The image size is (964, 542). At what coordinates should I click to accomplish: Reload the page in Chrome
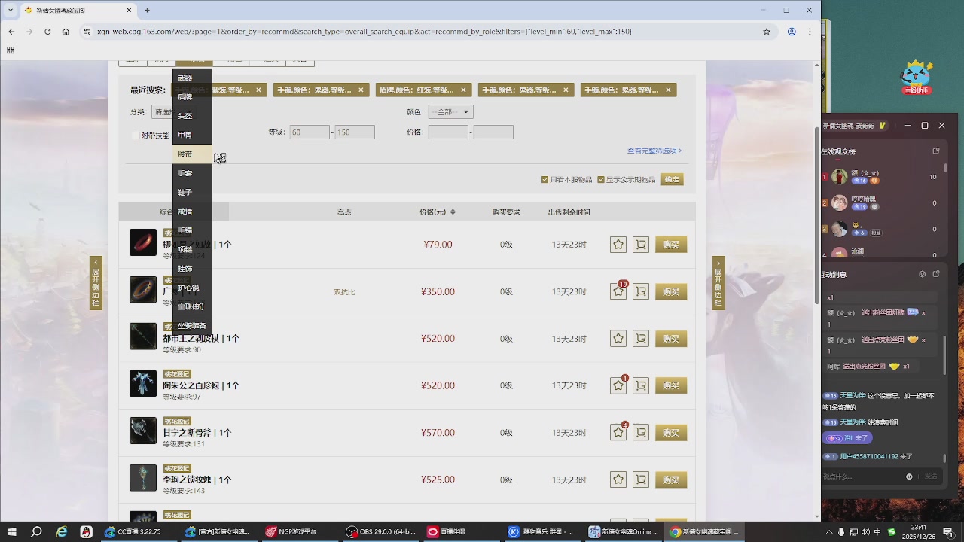point(47,32)
